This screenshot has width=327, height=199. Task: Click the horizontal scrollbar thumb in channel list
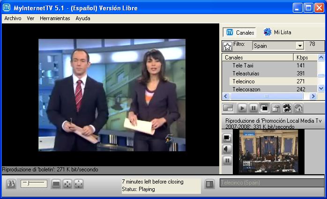click(267, 96)
